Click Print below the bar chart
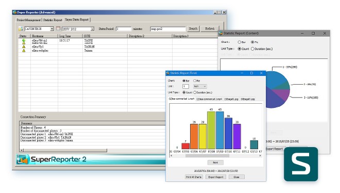Screen dimensions: 340x193 coord(215,163)
